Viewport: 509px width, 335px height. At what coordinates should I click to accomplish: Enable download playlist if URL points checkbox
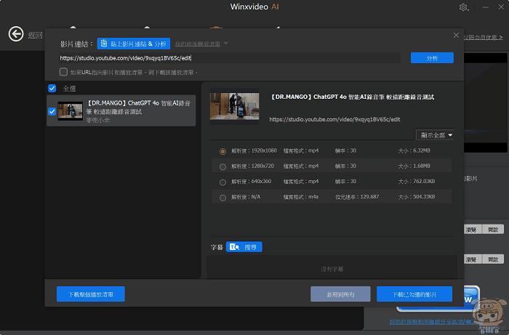point(64,72)
